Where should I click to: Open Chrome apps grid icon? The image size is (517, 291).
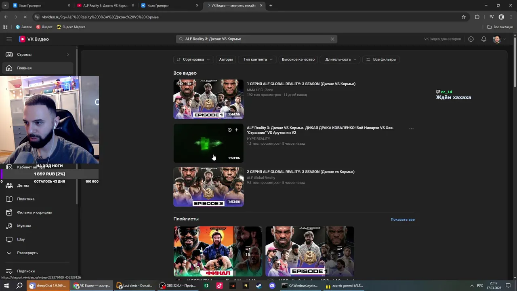[x=5, y=27]
